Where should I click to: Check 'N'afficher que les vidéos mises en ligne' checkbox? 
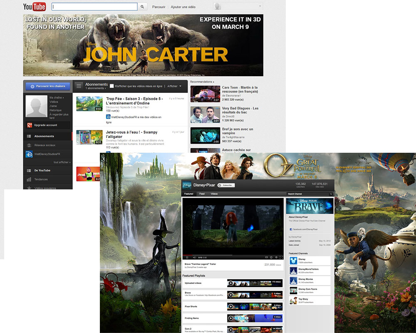(x=111, y=86)
